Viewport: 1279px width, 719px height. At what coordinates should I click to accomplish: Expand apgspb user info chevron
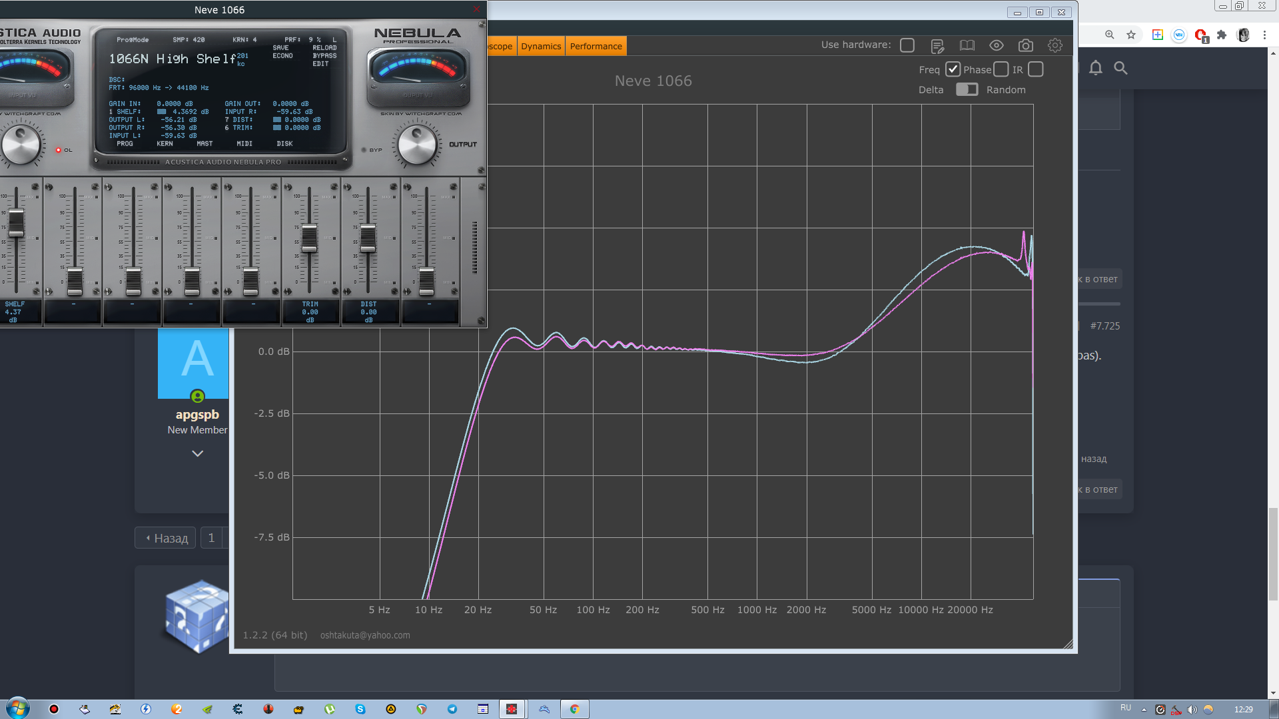coord(197,453)
